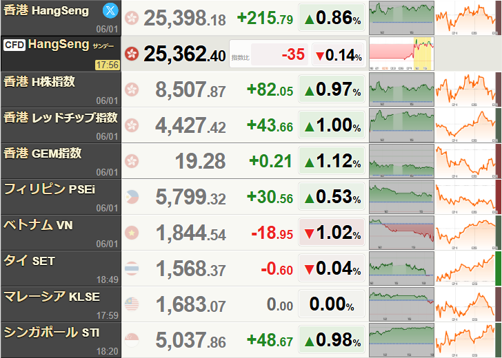
Task: Open Malaysia KLSE intraday chart thumbnail
Action: click(401, 304)
